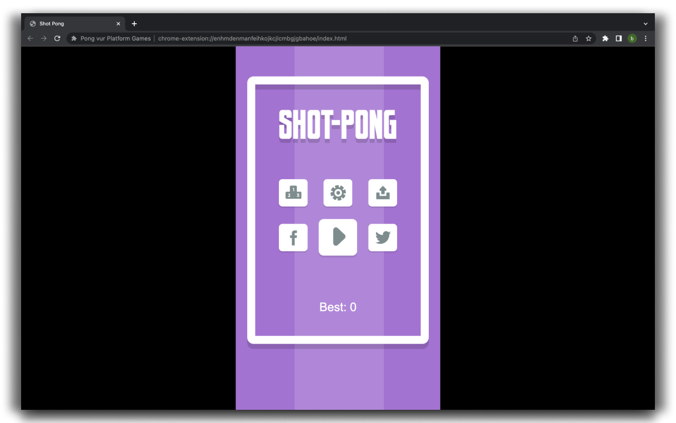This screenshot has height=423, width=676.
Task: Reload the page
Action: 57,38
